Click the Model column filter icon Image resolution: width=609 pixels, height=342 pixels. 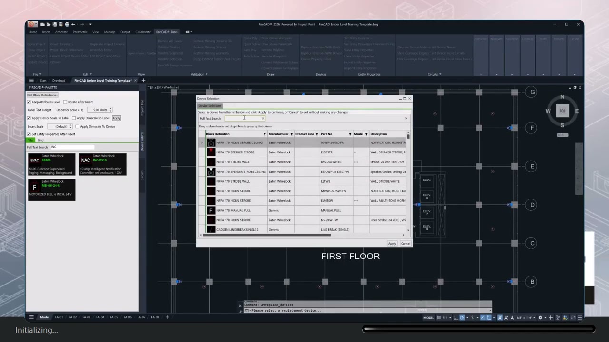point(366,134)
